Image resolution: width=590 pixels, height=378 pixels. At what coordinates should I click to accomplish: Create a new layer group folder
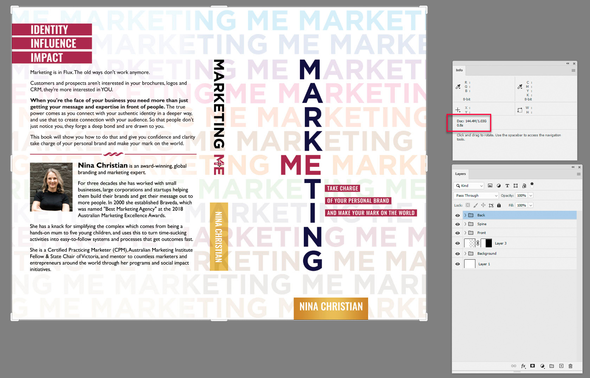coord(552,366)
